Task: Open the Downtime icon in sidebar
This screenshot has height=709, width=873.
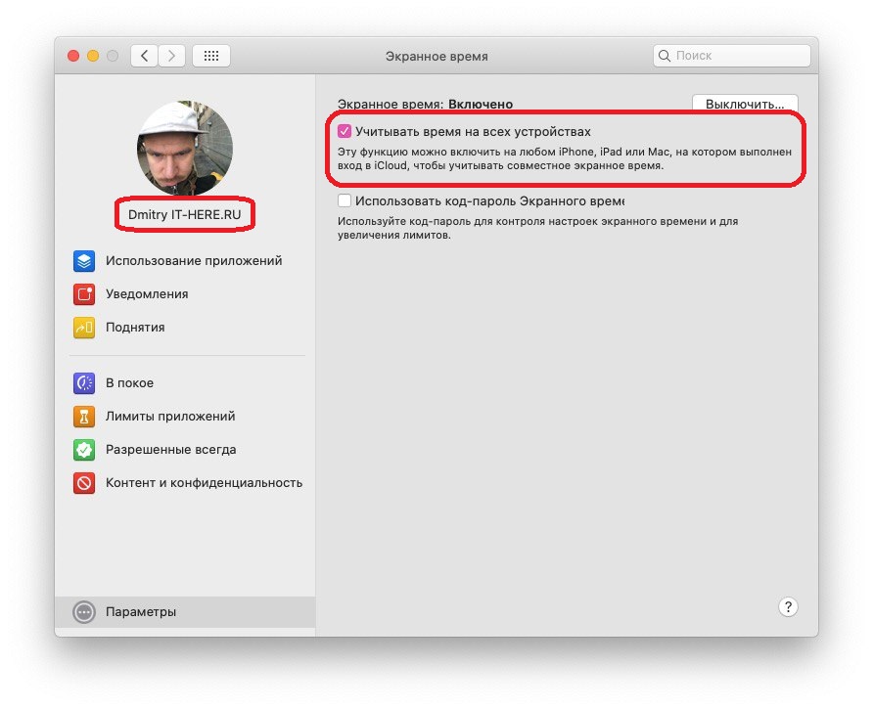Action: click(x=84, y=383)
